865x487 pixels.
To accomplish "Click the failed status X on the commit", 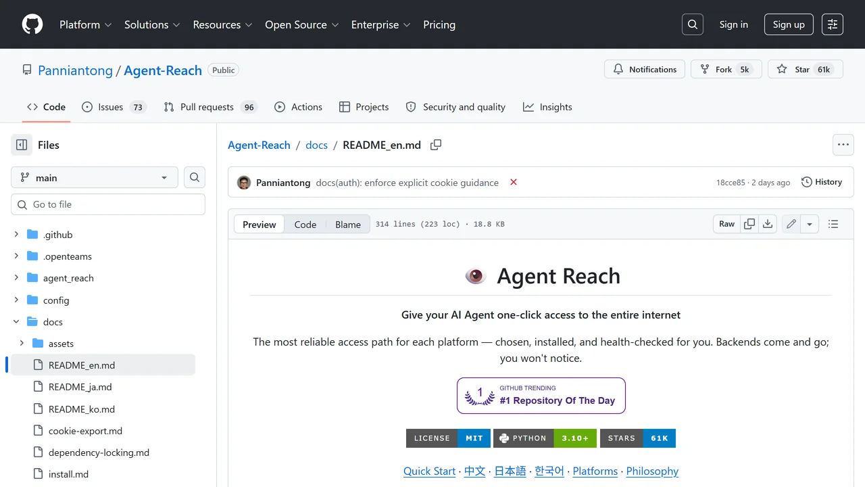I will (514, 182).
